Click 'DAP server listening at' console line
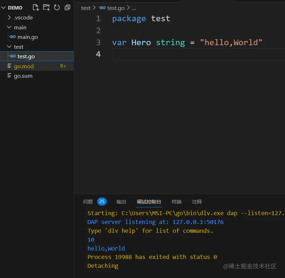285x278 pixels. (x=155, y=222)
